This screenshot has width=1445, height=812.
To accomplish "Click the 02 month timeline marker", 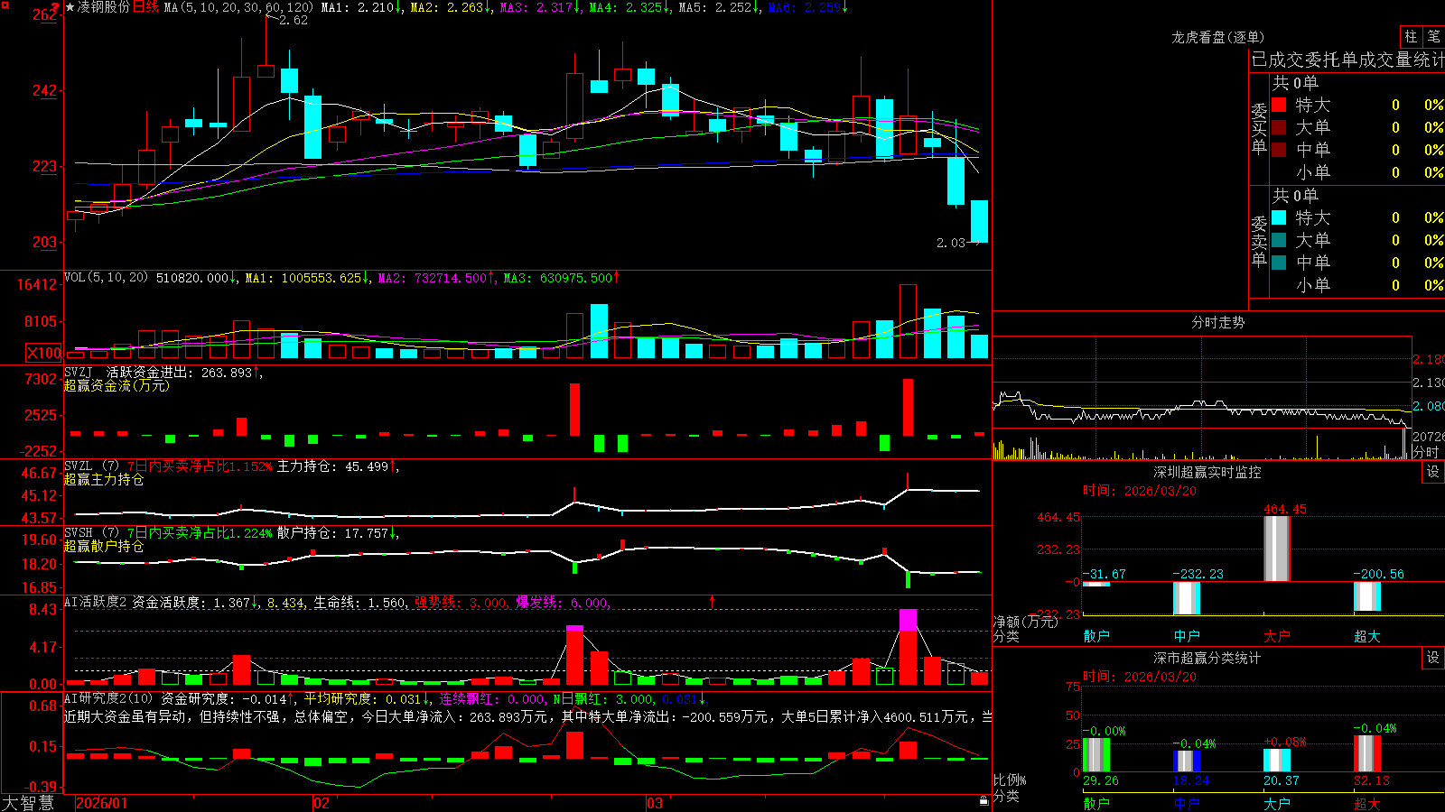I will click(322, 803).
